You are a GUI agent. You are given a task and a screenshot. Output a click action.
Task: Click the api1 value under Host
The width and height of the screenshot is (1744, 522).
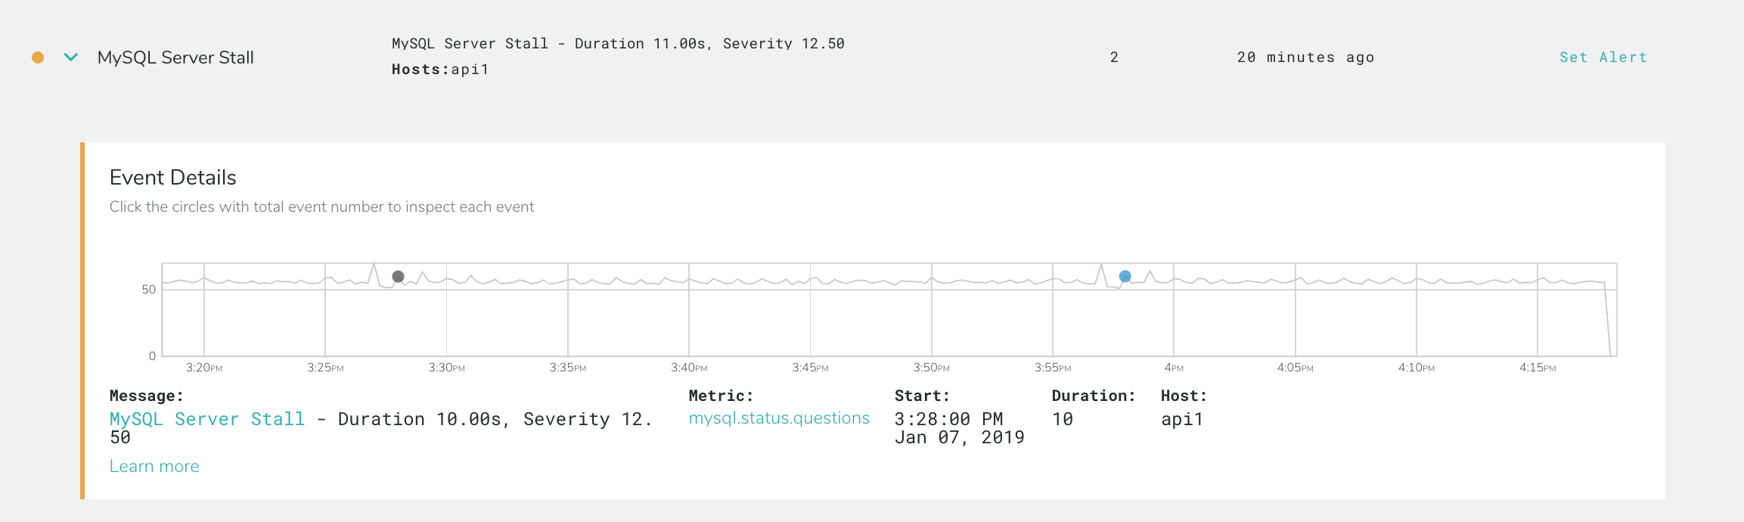[1182, 419]
